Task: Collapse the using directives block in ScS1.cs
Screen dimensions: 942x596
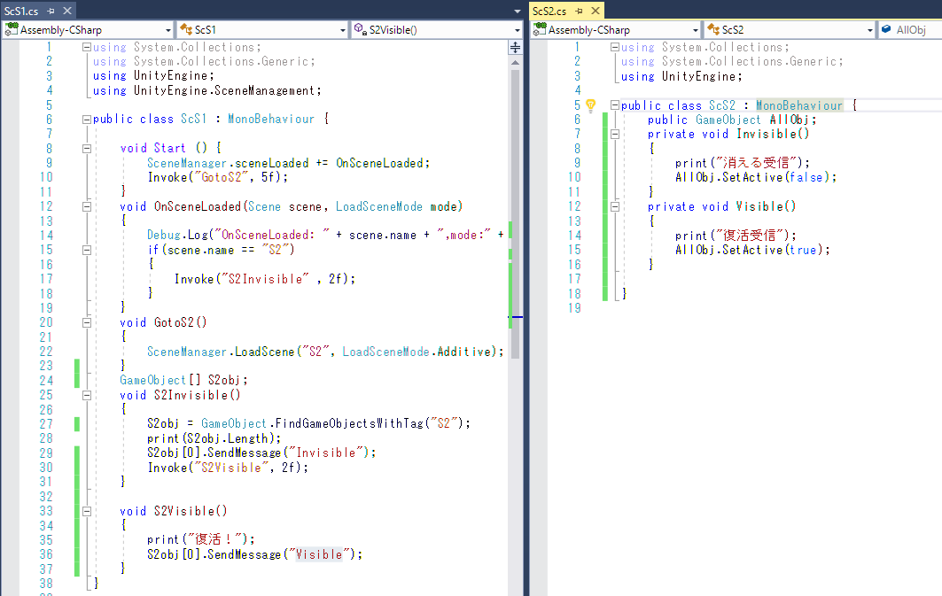Action: click(87, 47)
